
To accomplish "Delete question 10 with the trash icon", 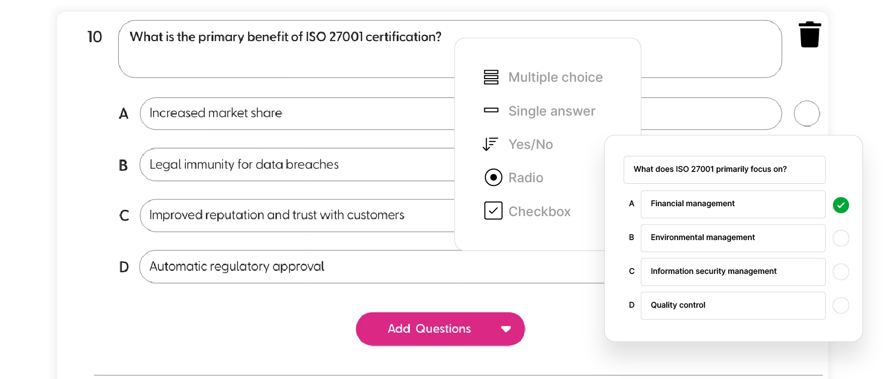I will (809, 34).
